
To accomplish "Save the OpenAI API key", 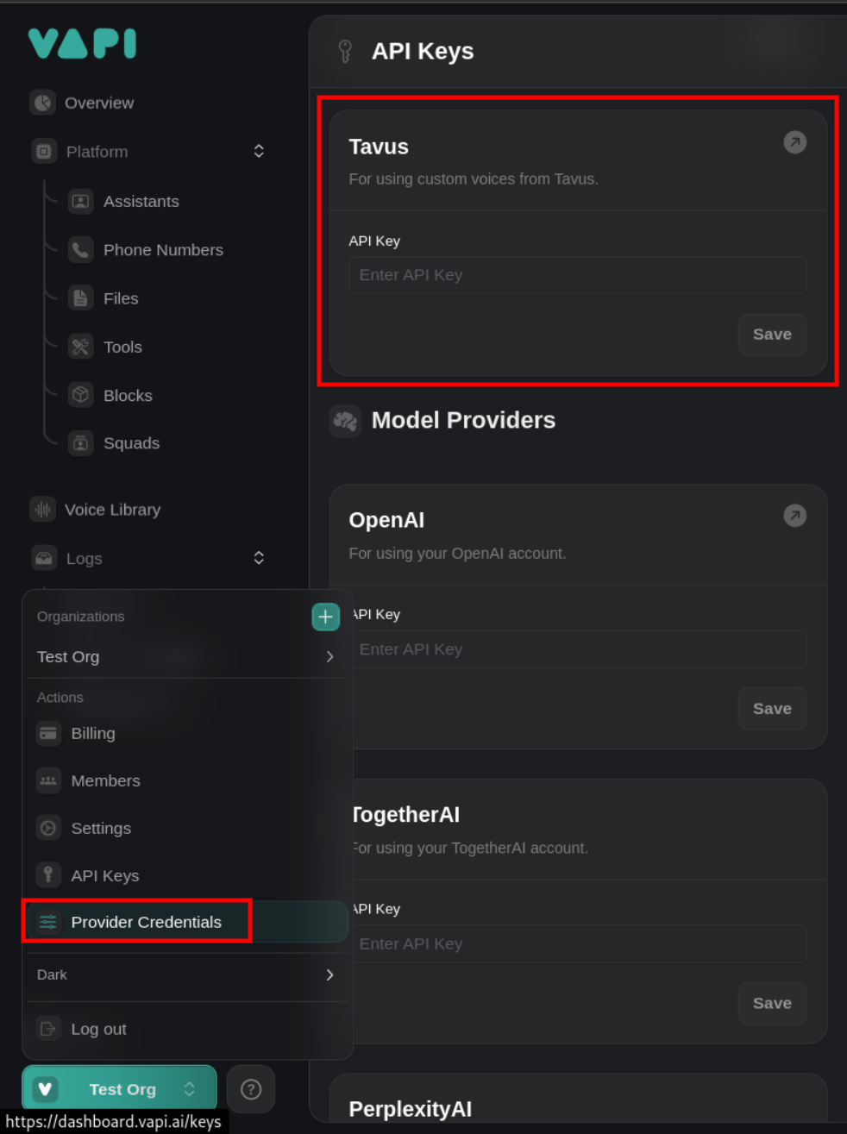I will [x=771, y=709].
